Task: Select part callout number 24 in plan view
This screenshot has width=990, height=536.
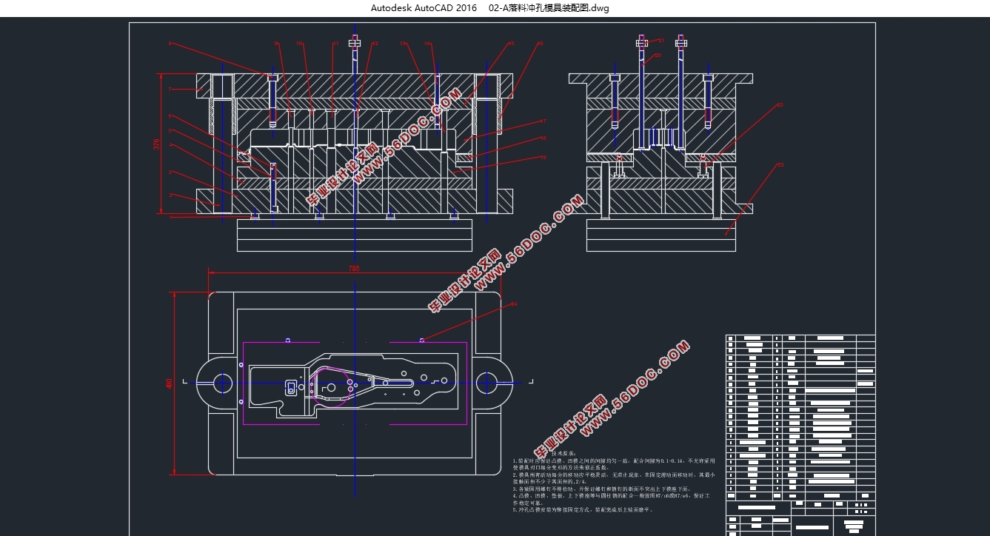Action: pos(514,304)
